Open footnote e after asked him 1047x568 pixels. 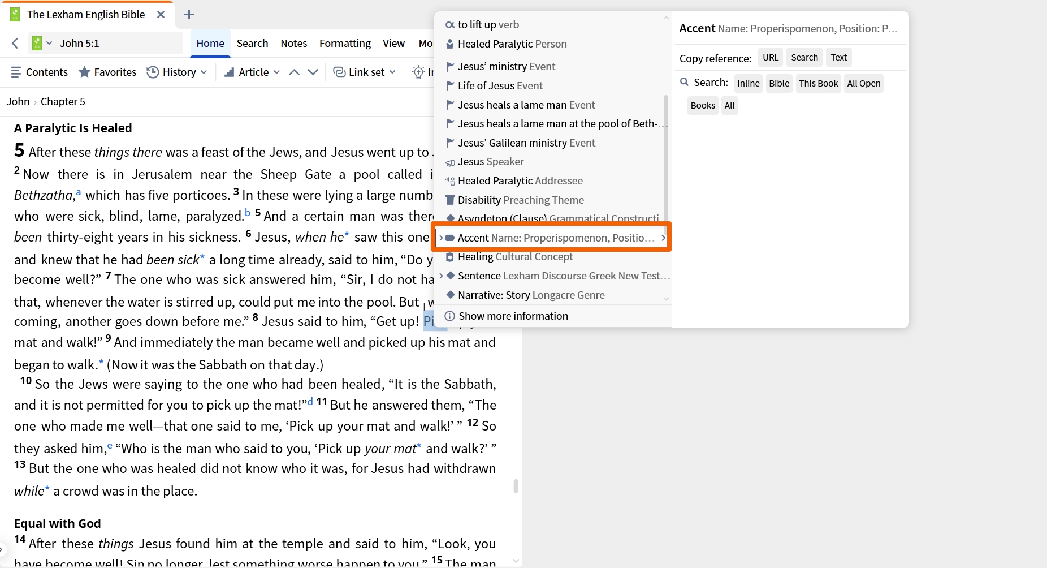(x=110, y=445)
